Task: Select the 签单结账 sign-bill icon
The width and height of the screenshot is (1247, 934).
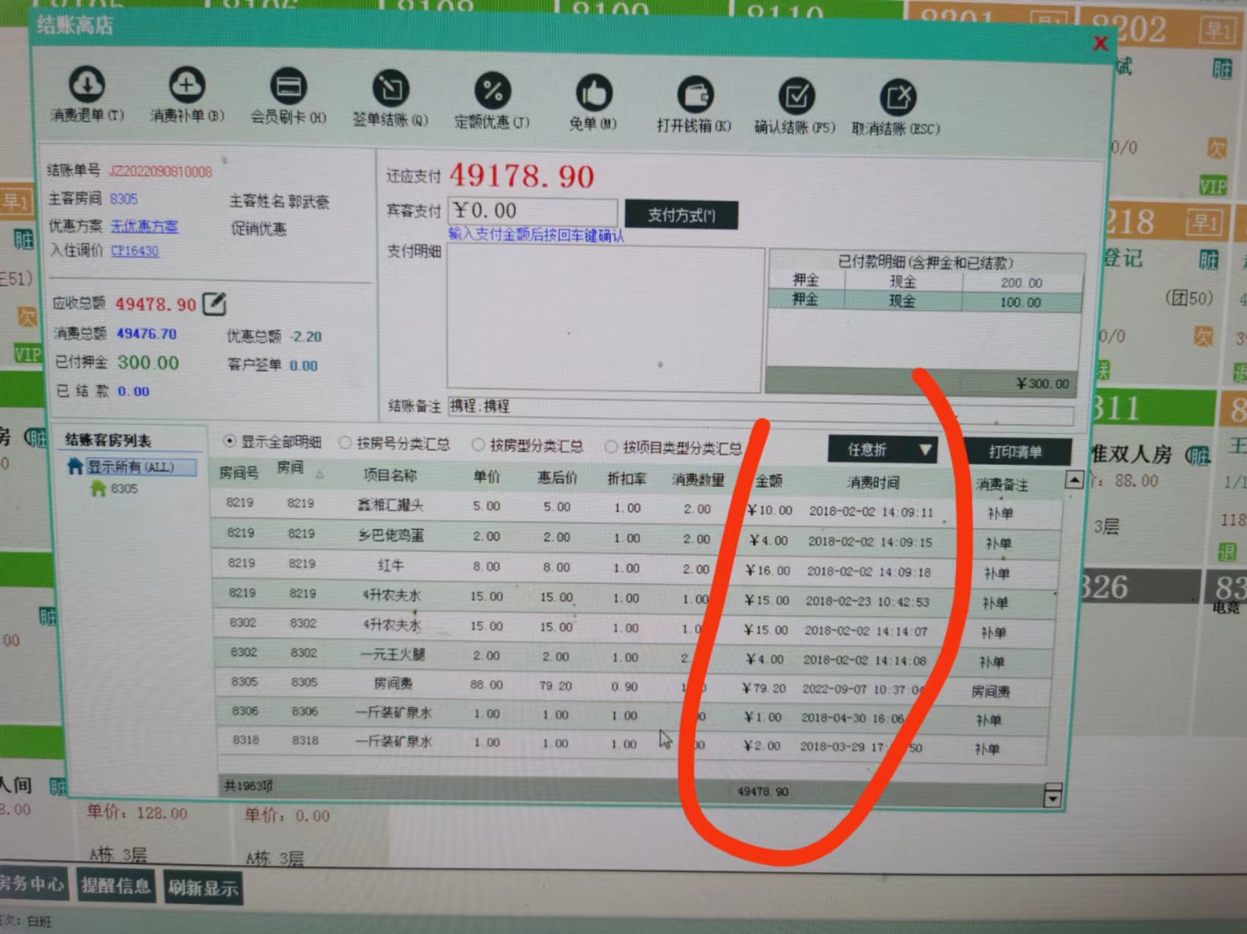Action: [391, 90]
